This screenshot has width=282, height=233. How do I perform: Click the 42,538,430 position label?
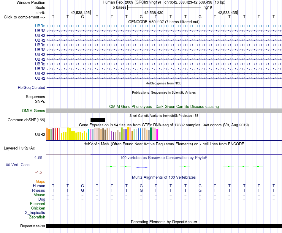(x=154, y=12)
